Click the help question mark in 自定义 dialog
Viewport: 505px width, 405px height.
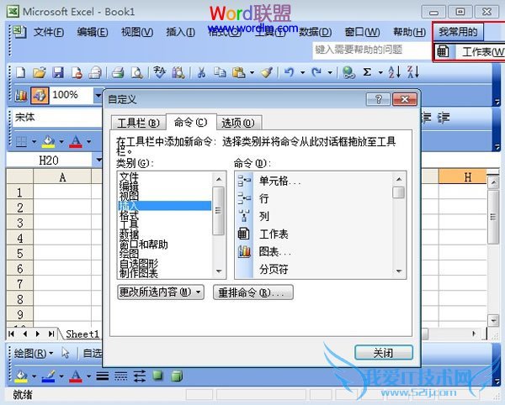click(379, 99)
